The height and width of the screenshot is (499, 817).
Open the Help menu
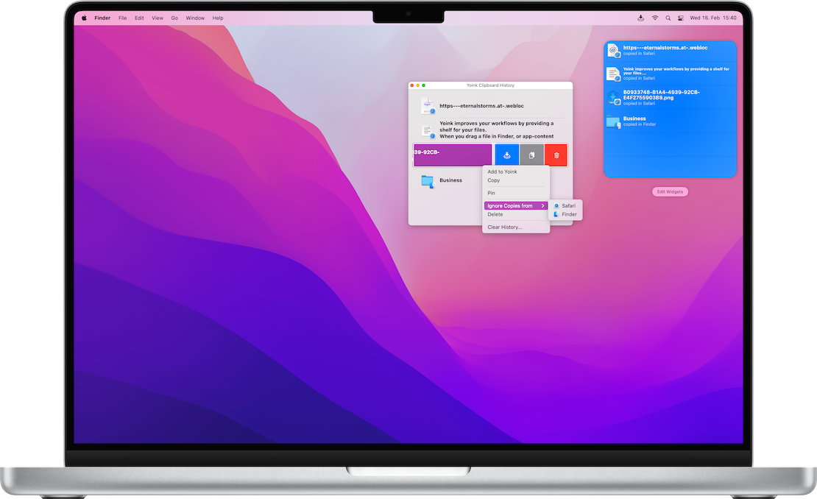click(x=218, y=18)
